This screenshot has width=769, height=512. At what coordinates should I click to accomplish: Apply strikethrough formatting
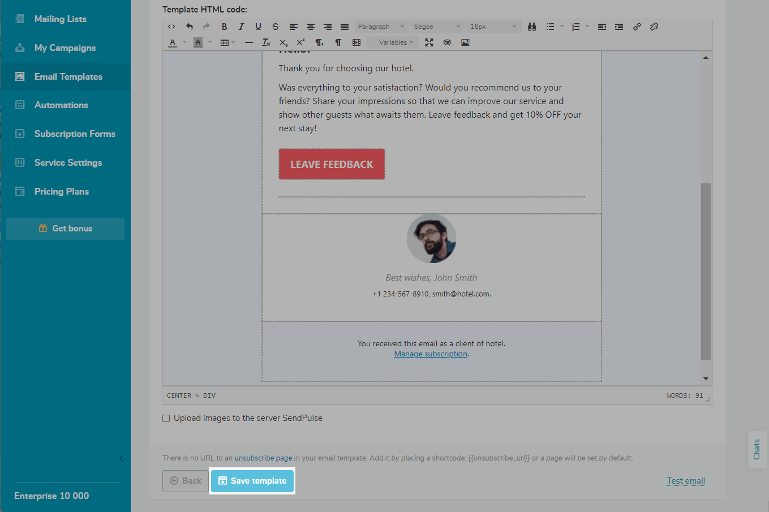[276, 27]
